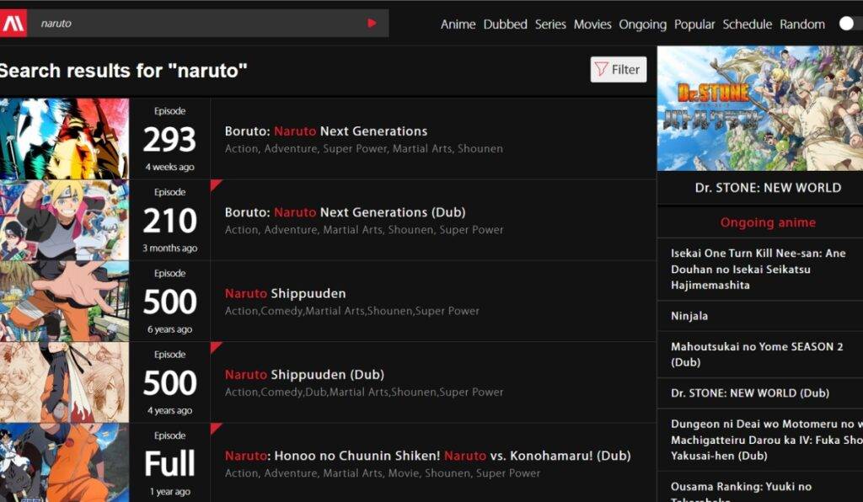The height and width of the screenshot is (502, 863).
Task: Open Isekai One Turn Kill Nee-san entry
Action: pos(758,270)
